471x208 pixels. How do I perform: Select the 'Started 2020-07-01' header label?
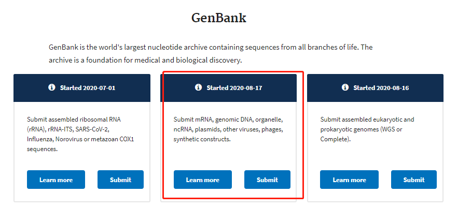pos(88,88)
